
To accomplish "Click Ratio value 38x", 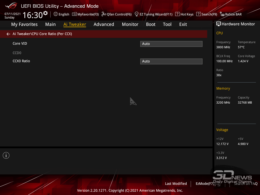I will 219,75.
